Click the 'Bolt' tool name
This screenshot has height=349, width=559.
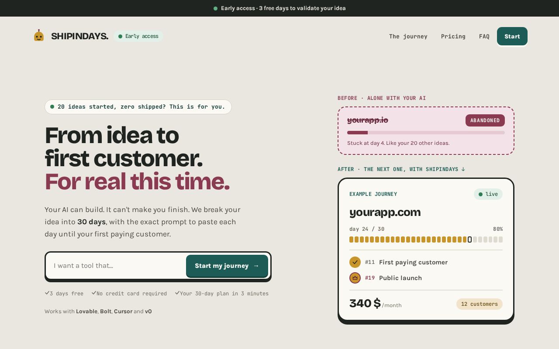pyautogui.click(x=106, y=311)
